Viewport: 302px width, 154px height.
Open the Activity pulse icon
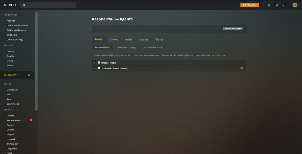tap(269, 5)
